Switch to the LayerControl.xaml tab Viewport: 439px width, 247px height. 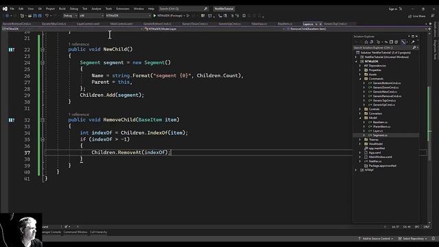(88, 24)
